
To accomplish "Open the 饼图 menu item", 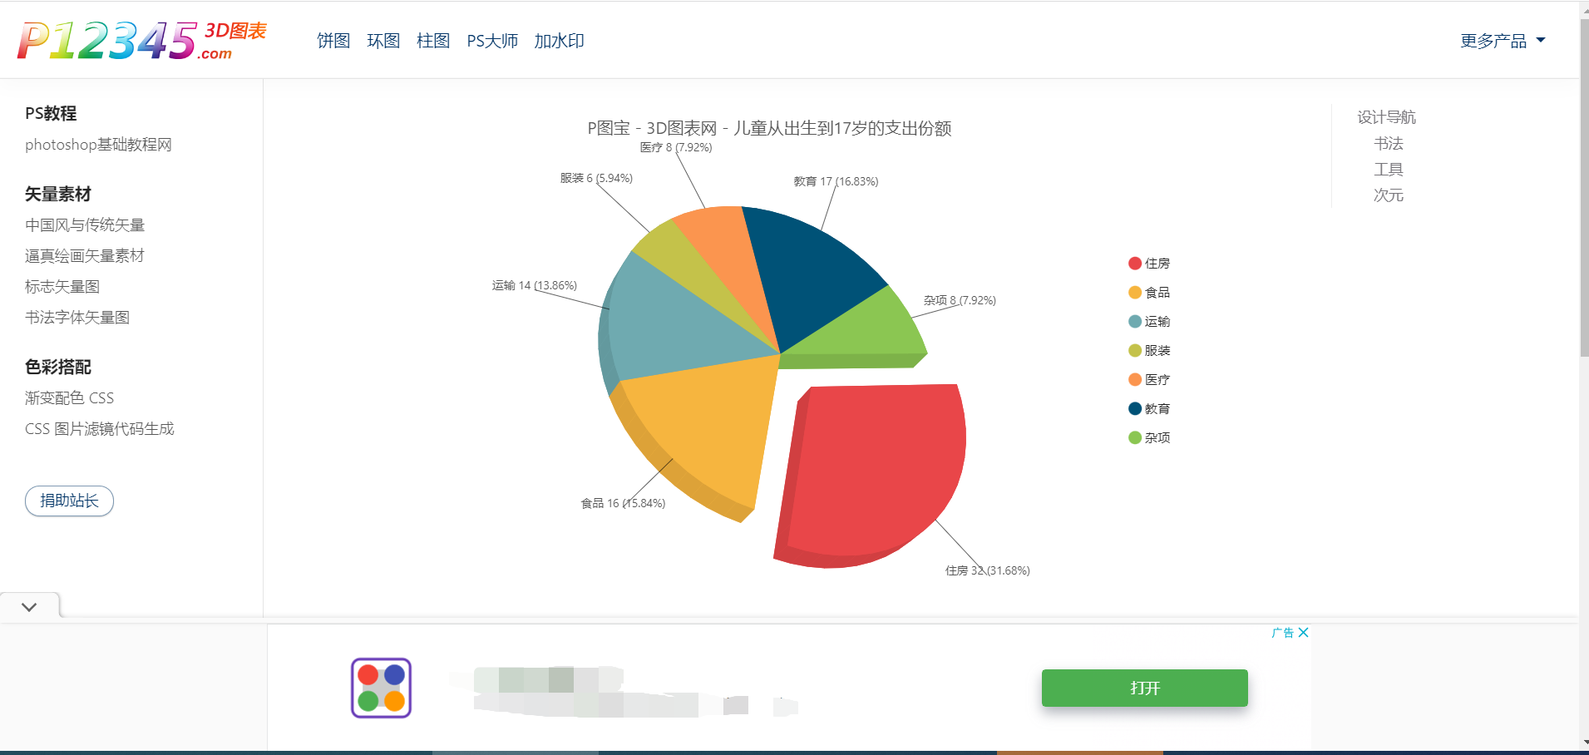I will (x=333, y=41).
